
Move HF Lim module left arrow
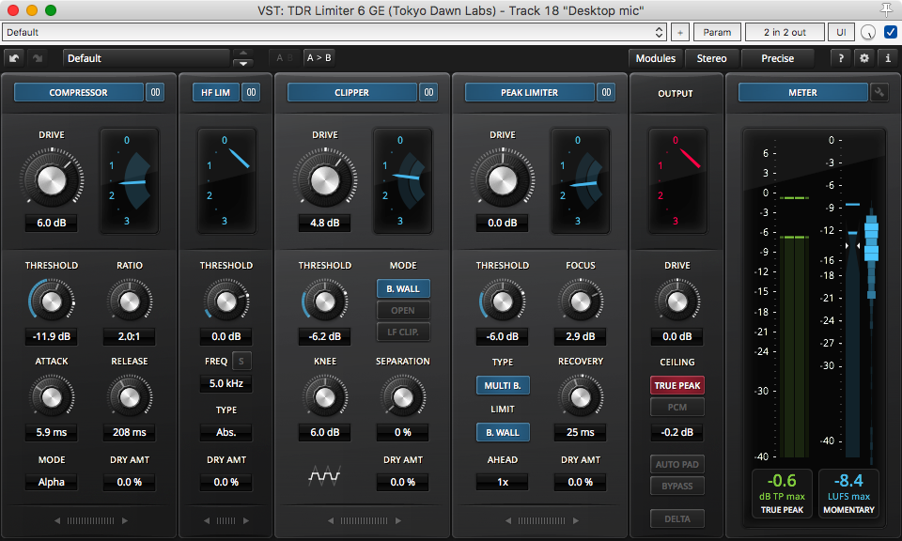207,521
